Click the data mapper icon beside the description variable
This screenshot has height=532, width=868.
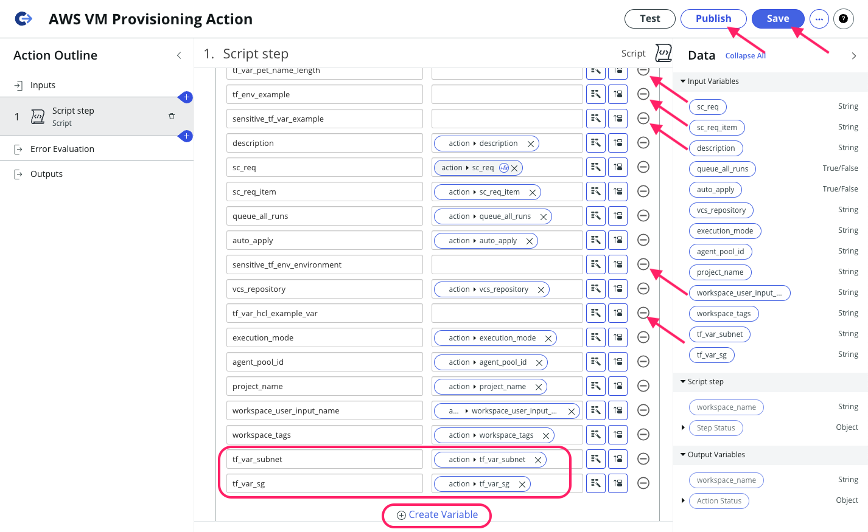[617, 142]
